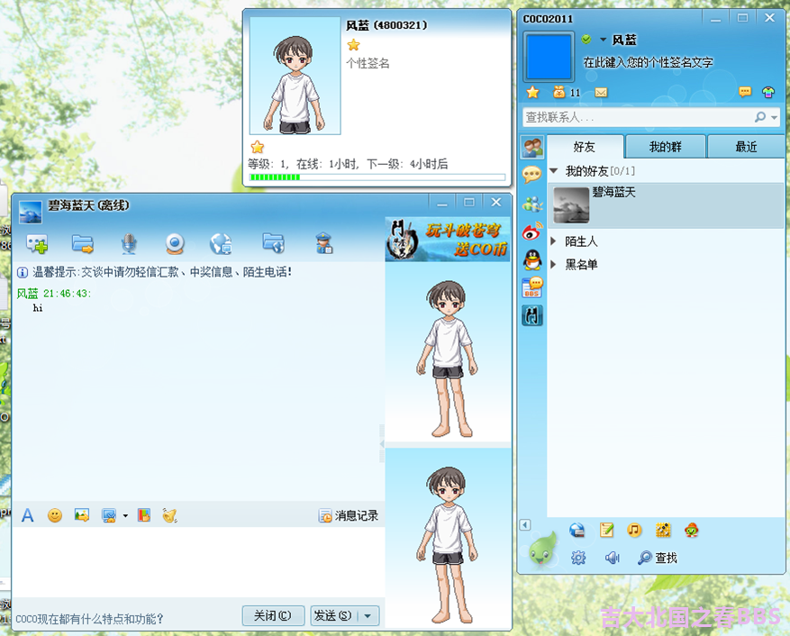
Task: Collapse the 我的好友 group
Action: [x=554, y=171]
